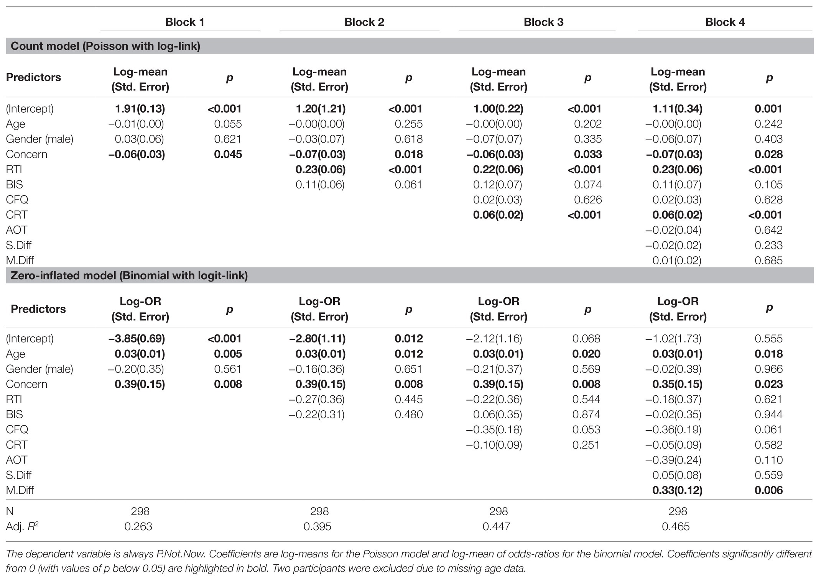The width and height of the screenshot is (821, 580).
Task: Click the M.Diff coefficient 0.01(0.02)
Action: coord(677,261)
